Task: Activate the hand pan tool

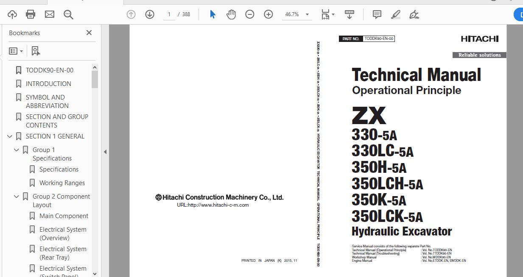Action: pyautogui.click(x=231, y=14)
